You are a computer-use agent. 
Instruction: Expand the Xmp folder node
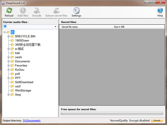coord(9,95)
